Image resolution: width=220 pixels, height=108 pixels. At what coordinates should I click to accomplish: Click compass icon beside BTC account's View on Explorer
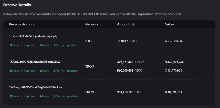(x=11, y=45)
